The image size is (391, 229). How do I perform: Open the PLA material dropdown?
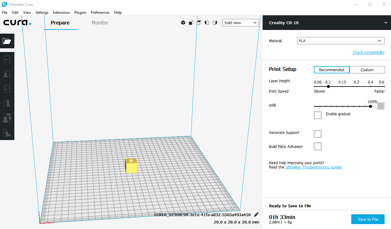click(x=341, y=41)
